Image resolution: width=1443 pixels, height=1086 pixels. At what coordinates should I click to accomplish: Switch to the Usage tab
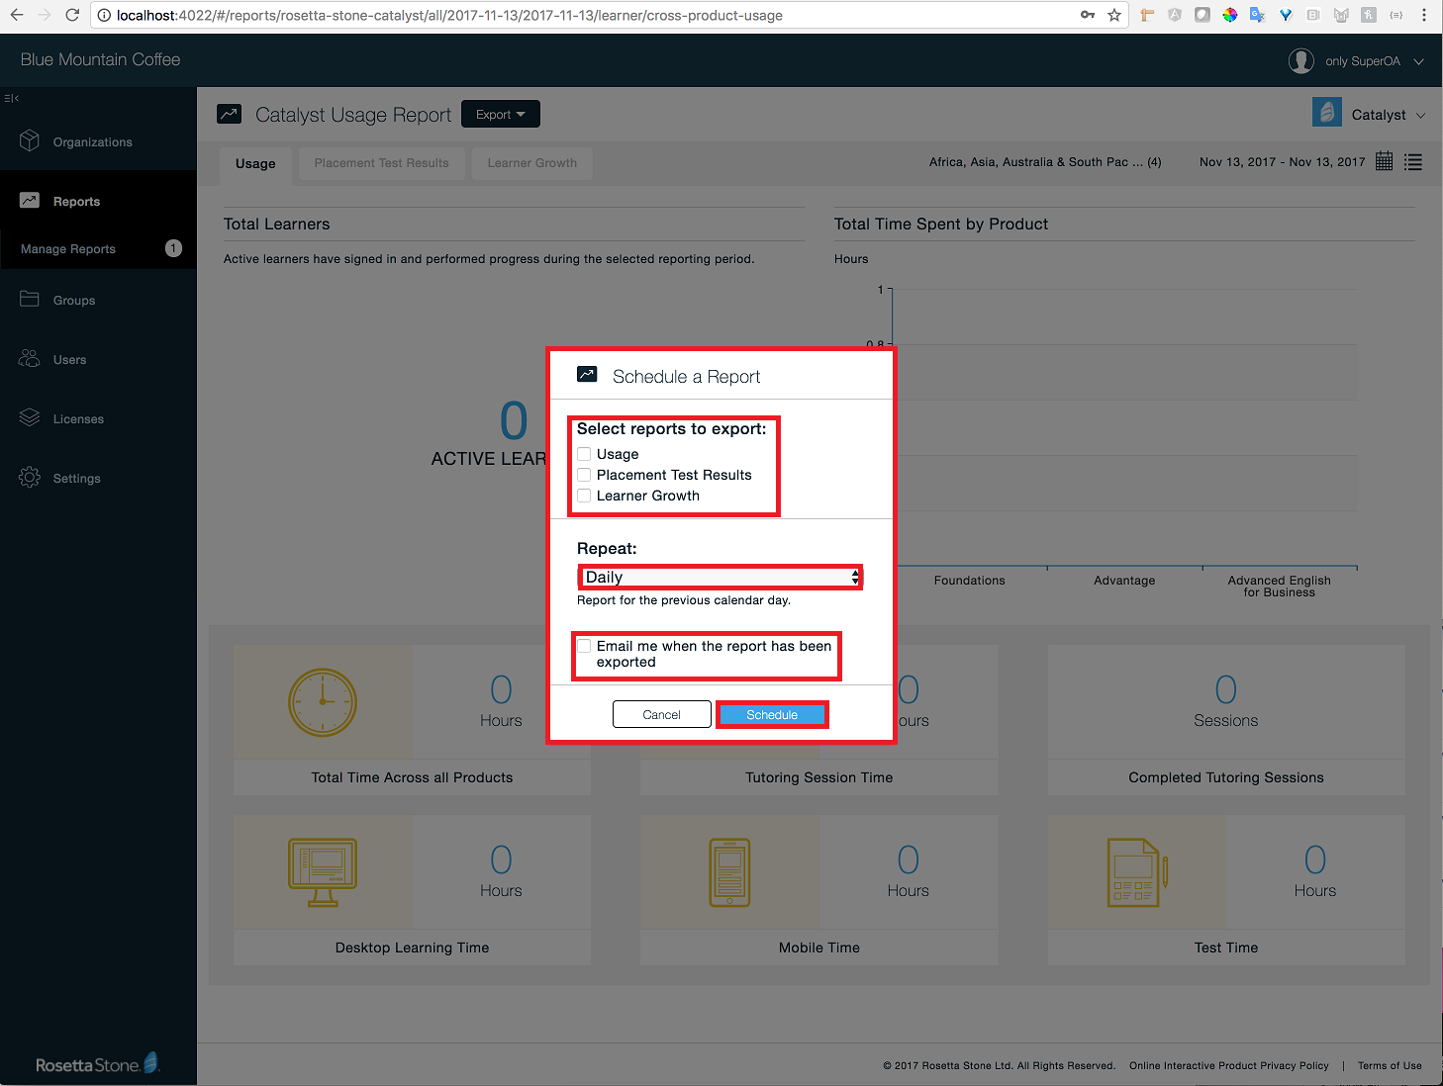255,163
